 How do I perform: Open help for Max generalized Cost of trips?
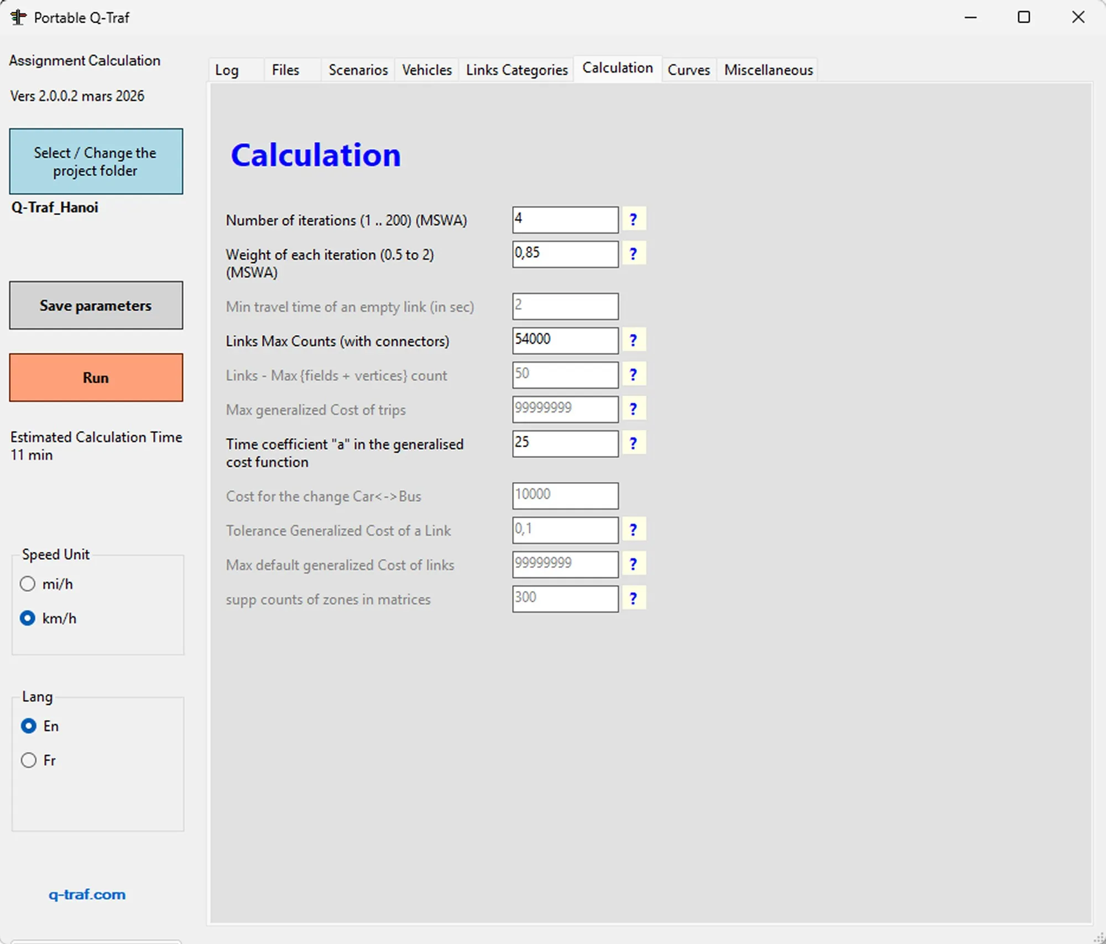634,409
